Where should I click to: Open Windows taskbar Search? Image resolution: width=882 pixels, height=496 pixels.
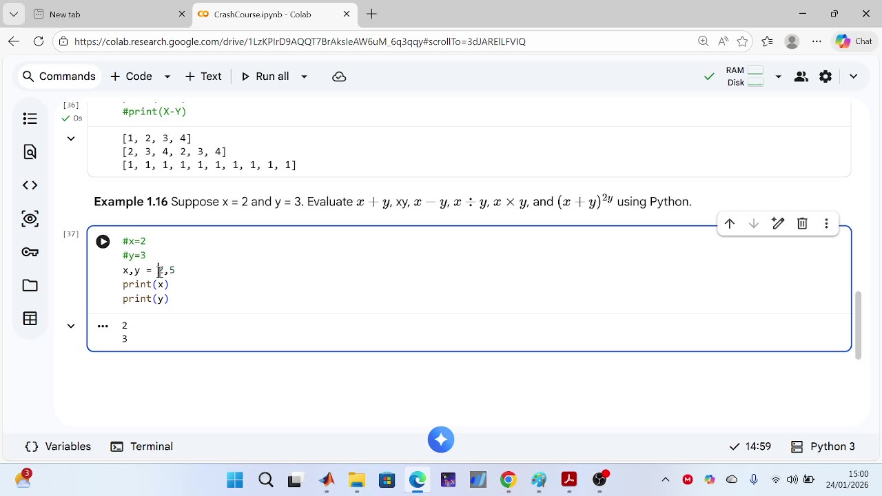coord(265,479)
